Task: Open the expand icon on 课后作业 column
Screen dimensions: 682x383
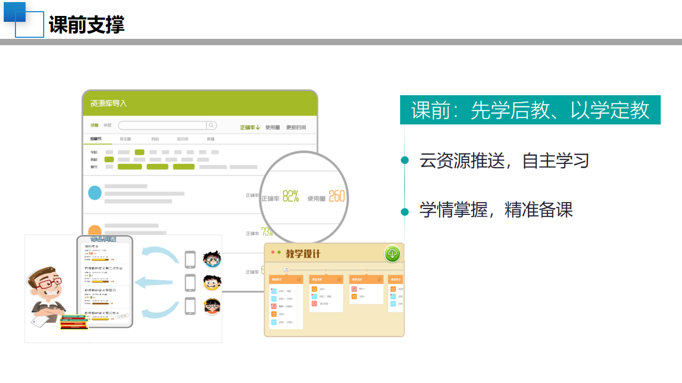Action: coord(400,279)
